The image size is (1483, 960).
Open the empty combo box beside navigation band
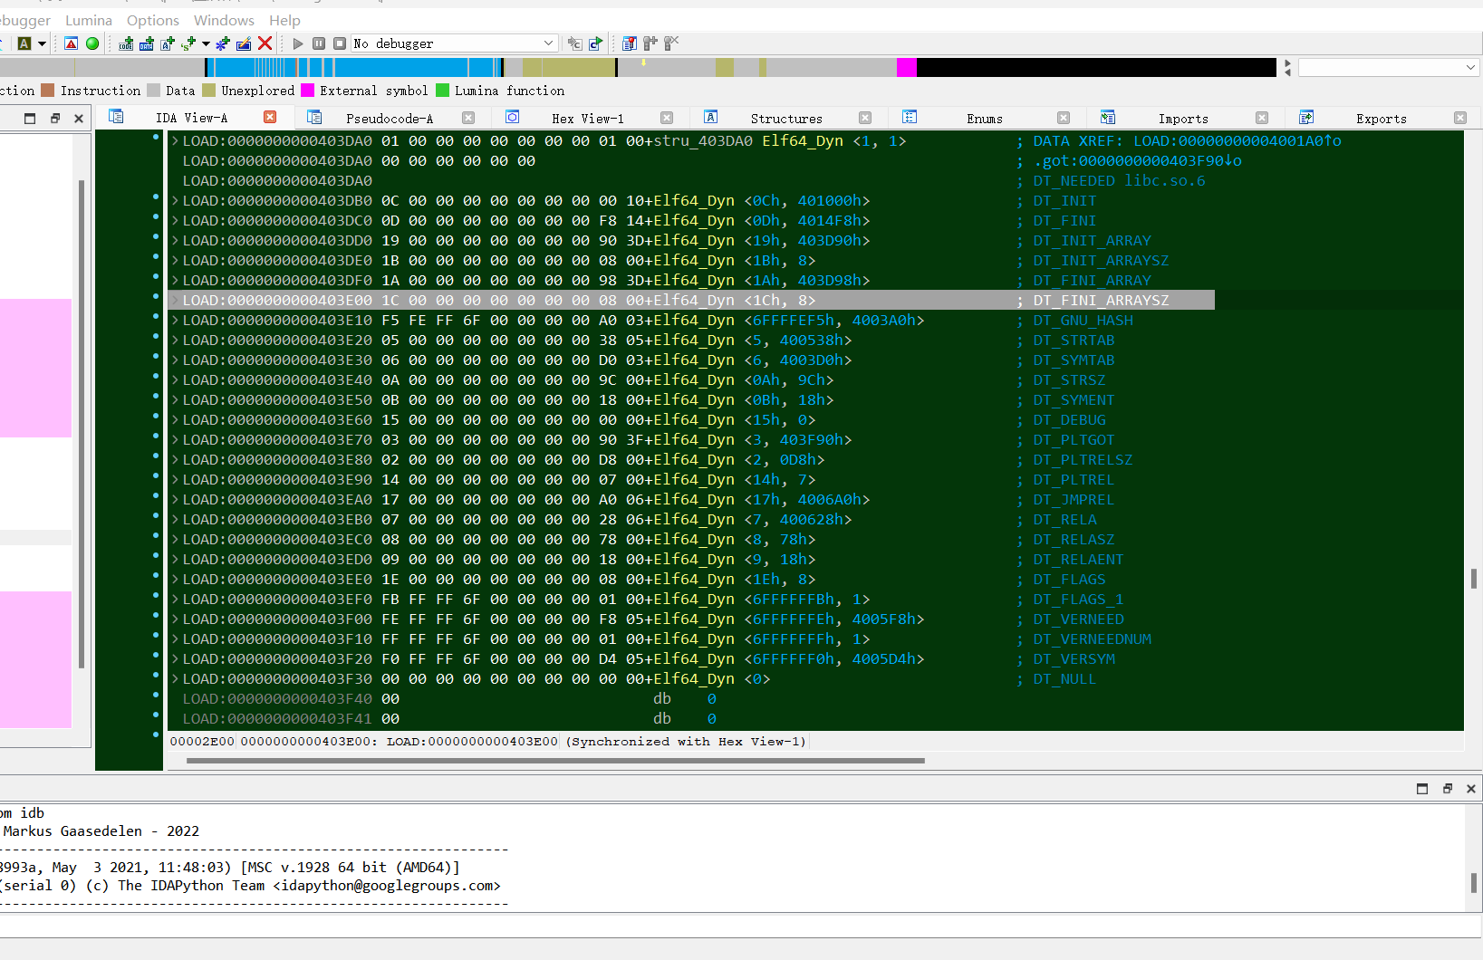click(1389, 68)
